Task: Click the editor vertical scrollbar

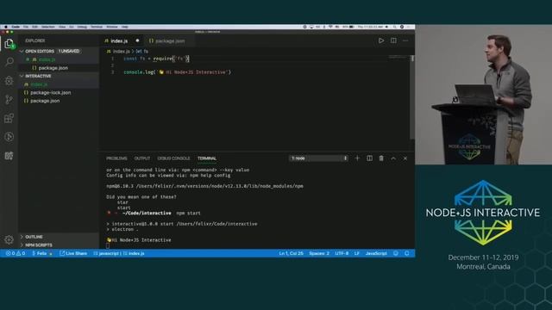Action: pyautogui.click(x=412, y=97)
